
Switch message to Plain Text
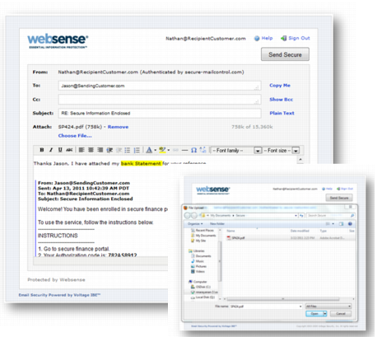pos(282,113)
